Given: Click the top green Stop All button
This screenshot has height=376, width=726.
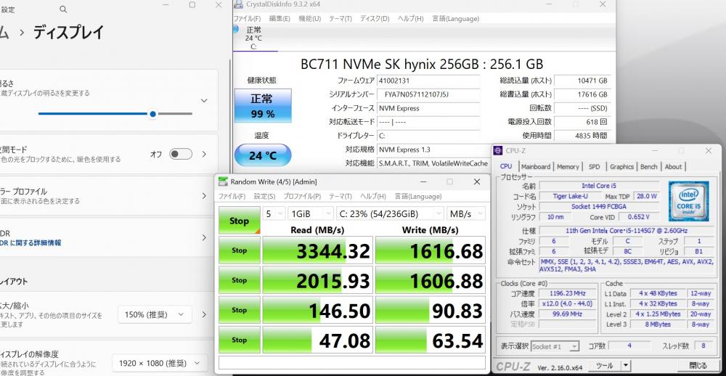Looking at the screenshot, I should coord(240,221).
